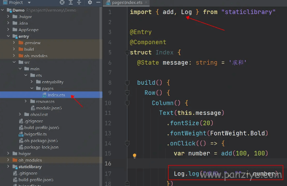The height and width of the screenshot is (186, 287).
Task: Click the Expand All toolbar icon
Action: click(71, 3)
